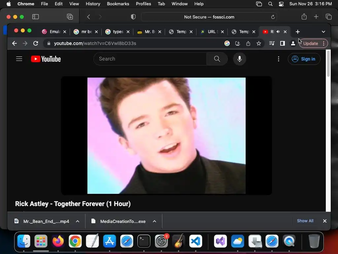This screenshot has height=254, width=338.
Task: Open Chrome media controls icon
Action: click(272, 43)
